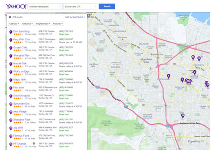
Task: Click the 212 results text
Action: 18,17
